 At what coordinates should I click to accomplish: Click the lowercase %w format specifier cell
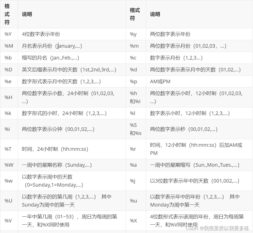coord(9,181)
